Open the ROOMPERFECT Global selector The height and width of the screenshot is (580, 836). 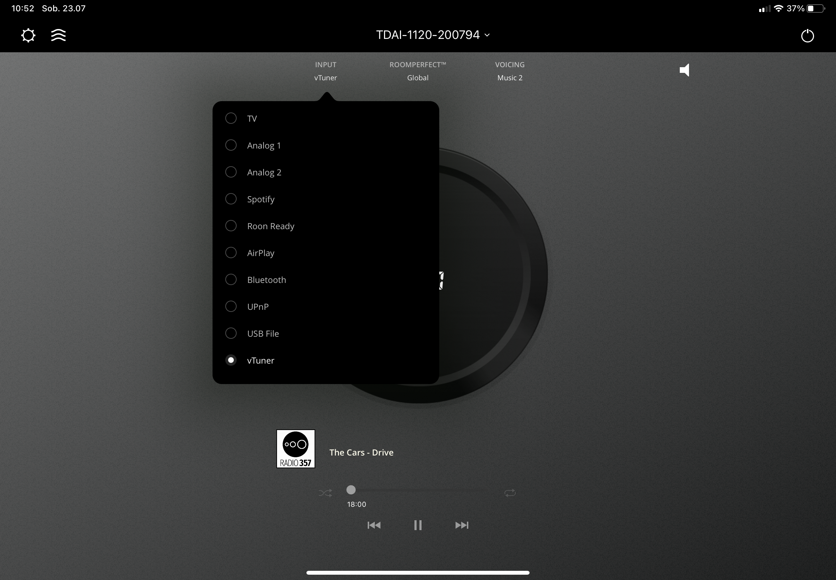[x=417, y=71]
